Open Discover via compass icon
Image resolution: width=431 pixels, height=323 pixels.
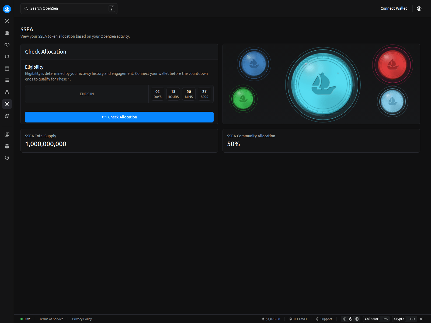pos(7,21)
